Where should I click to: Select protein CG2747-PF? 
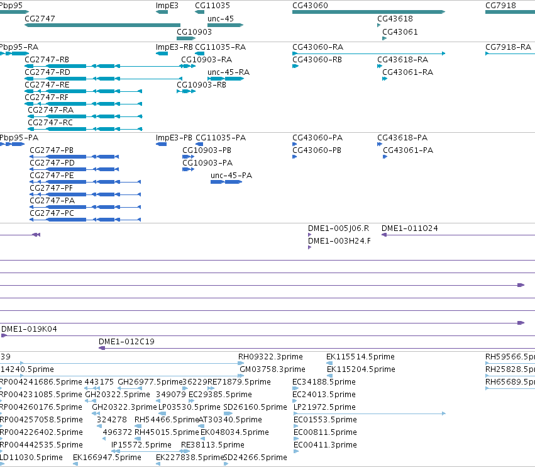click(x=51, y=188)
